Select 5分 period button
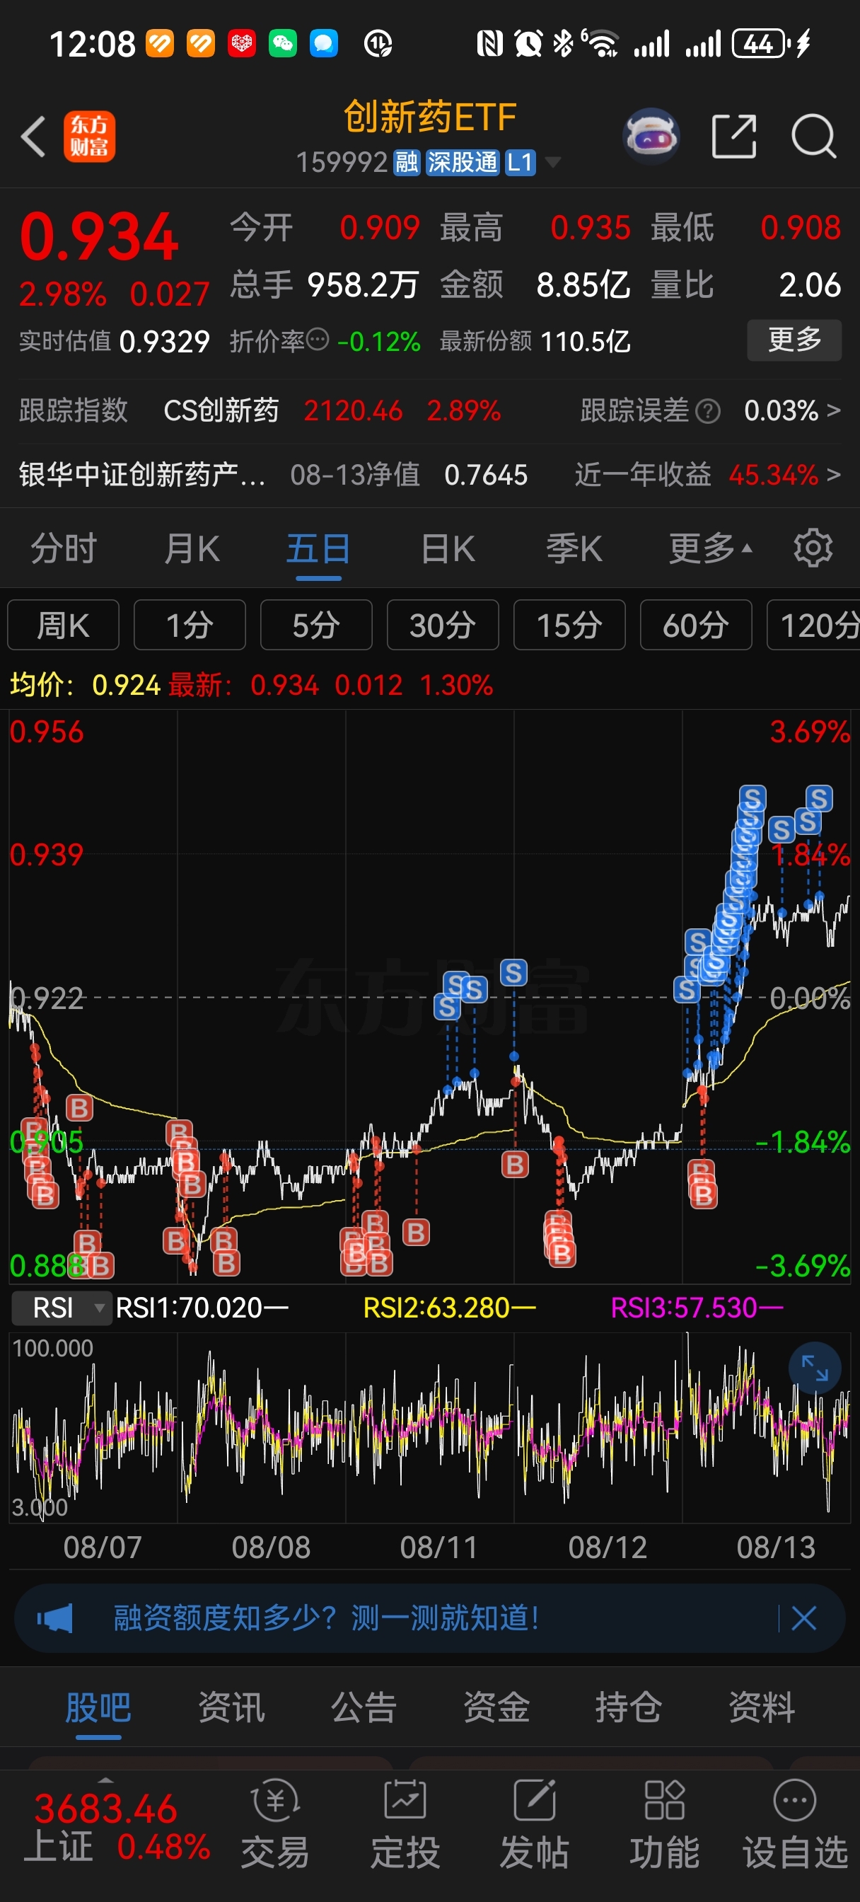Screen dimensions: 860x1902 [316, 625]
